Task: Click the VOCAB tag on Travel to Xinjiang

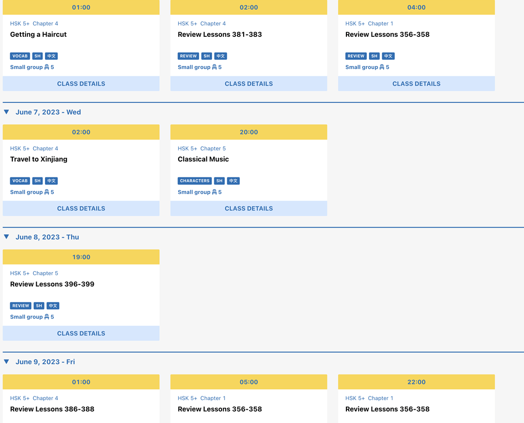Action: [x=20, y=181]
